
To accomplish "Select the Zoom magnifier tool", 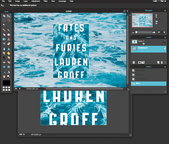I will click(x=9, y=77).
